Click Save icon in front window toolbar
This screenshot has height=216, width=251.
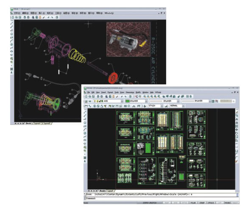[x=93, y=97]
